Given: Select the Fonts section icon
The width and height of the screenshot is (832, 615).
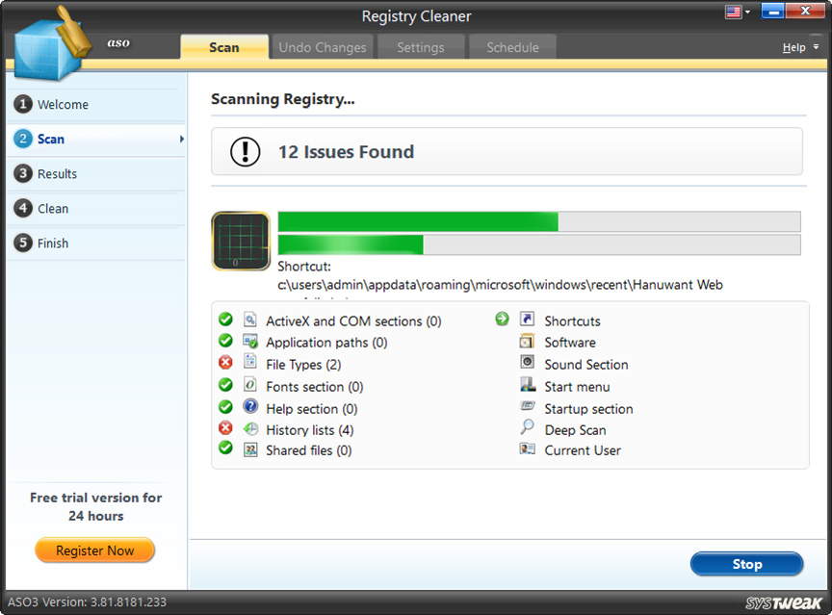Looking at the screenshot, I should (x=251, y=385).
